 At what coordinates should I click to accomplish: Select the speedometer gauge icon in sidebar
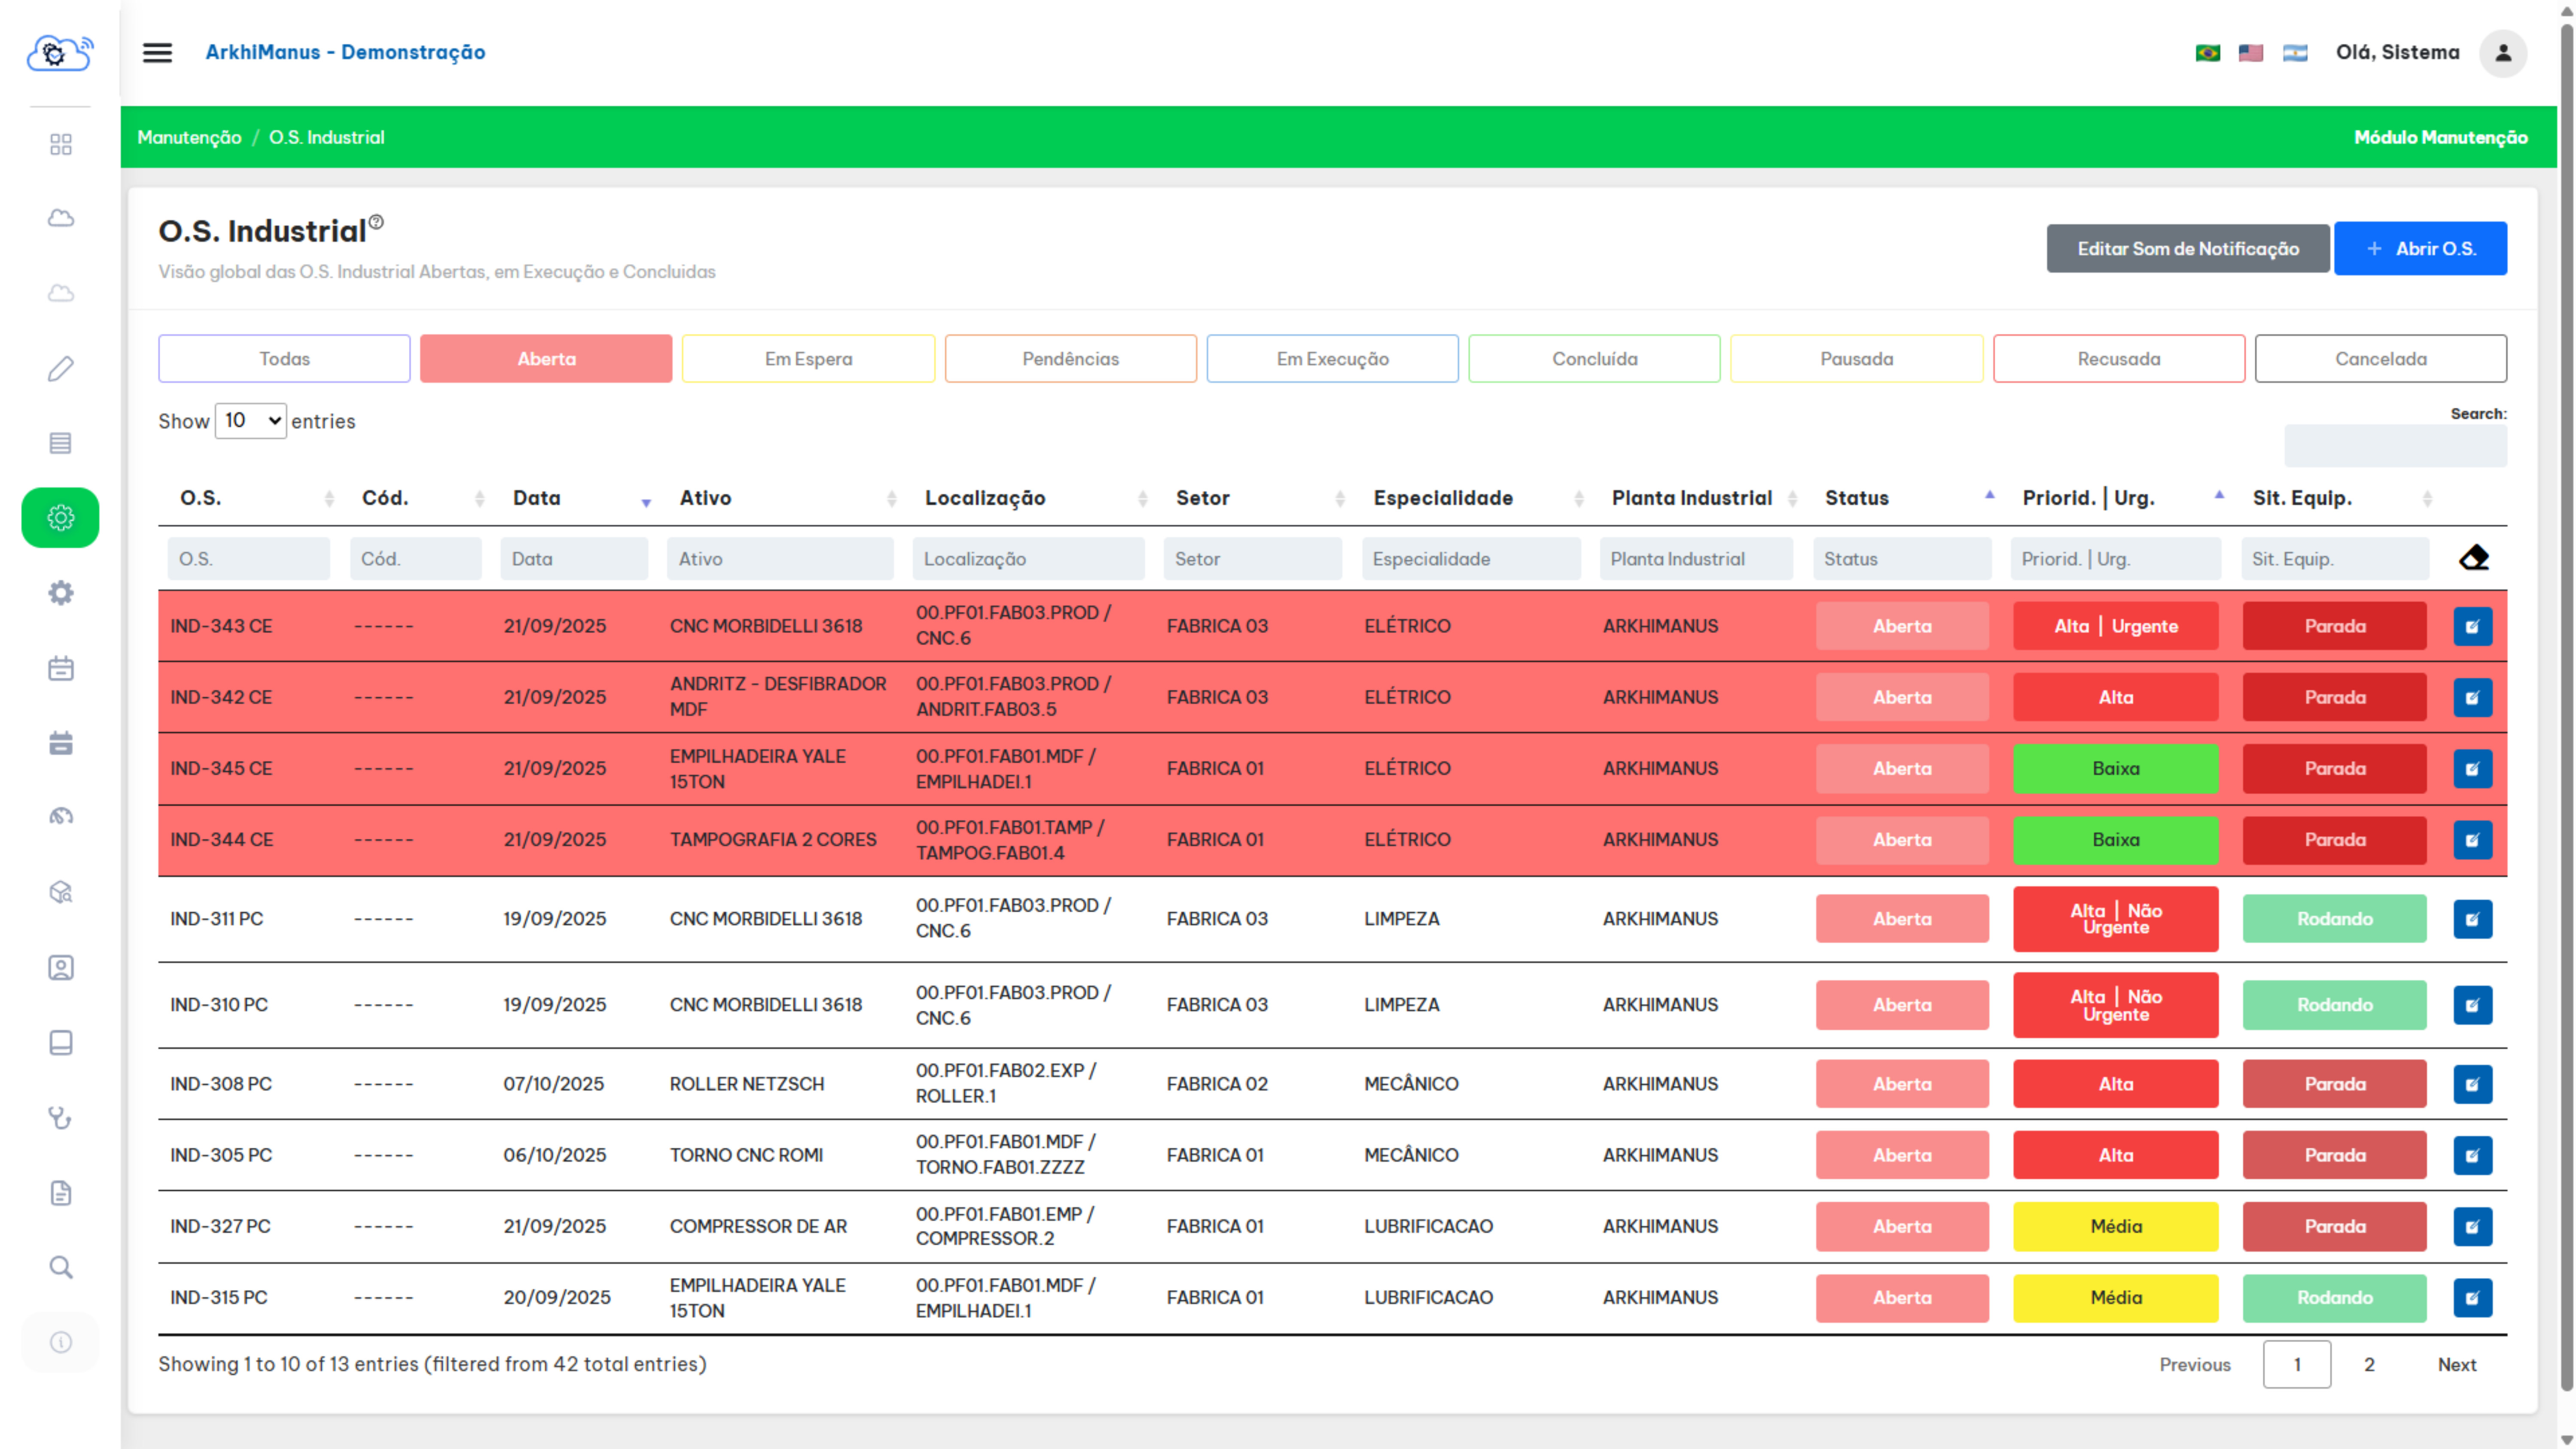coord(60,816)
